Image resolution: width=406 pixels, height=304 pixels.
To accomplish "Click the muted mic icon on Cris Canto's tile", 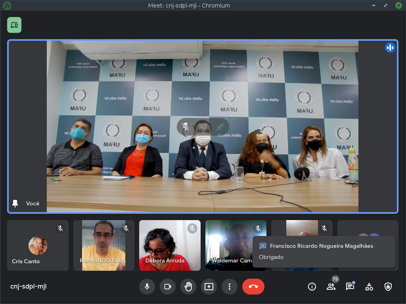I will tap(60, 228).
